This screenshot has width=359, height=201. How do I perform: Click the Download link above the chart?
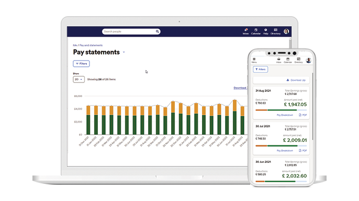click(x=240, y=88)
